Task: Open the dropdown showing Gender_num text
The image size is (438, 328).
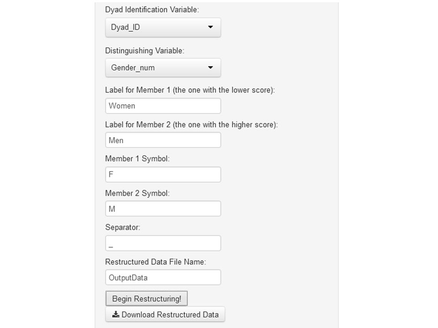Action: click(x=163, y=68)
